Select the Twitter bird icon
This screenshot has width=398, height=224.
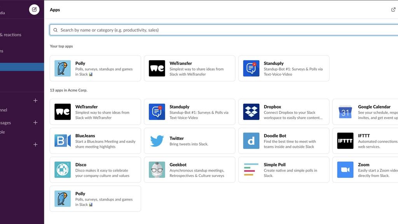(x=157, y=141)
